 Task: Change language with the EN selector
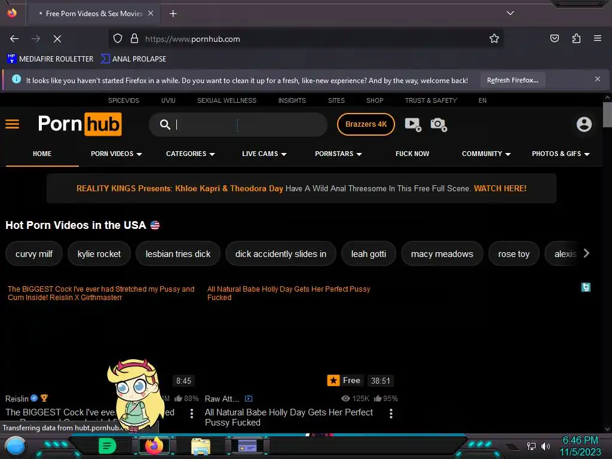tap(482, 100)
